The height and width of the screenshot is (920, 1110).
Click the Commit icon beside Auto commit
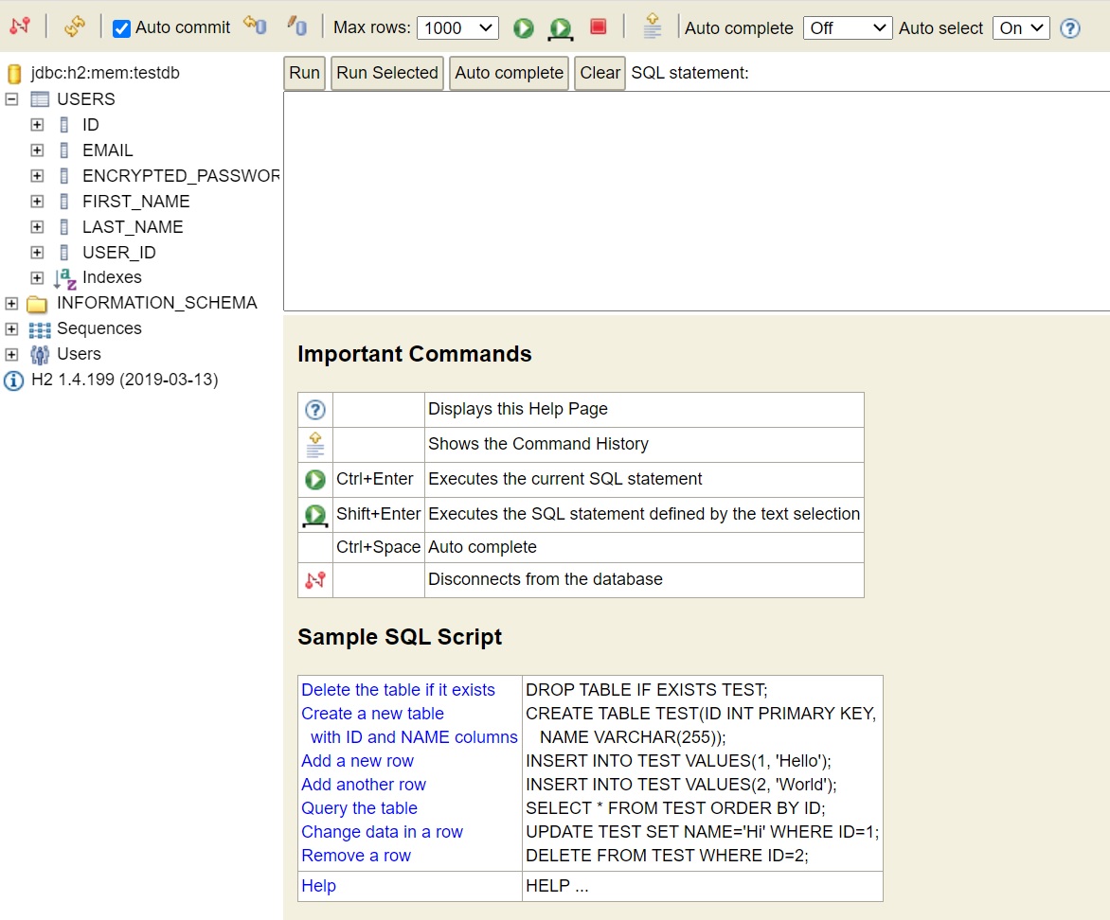255,26
